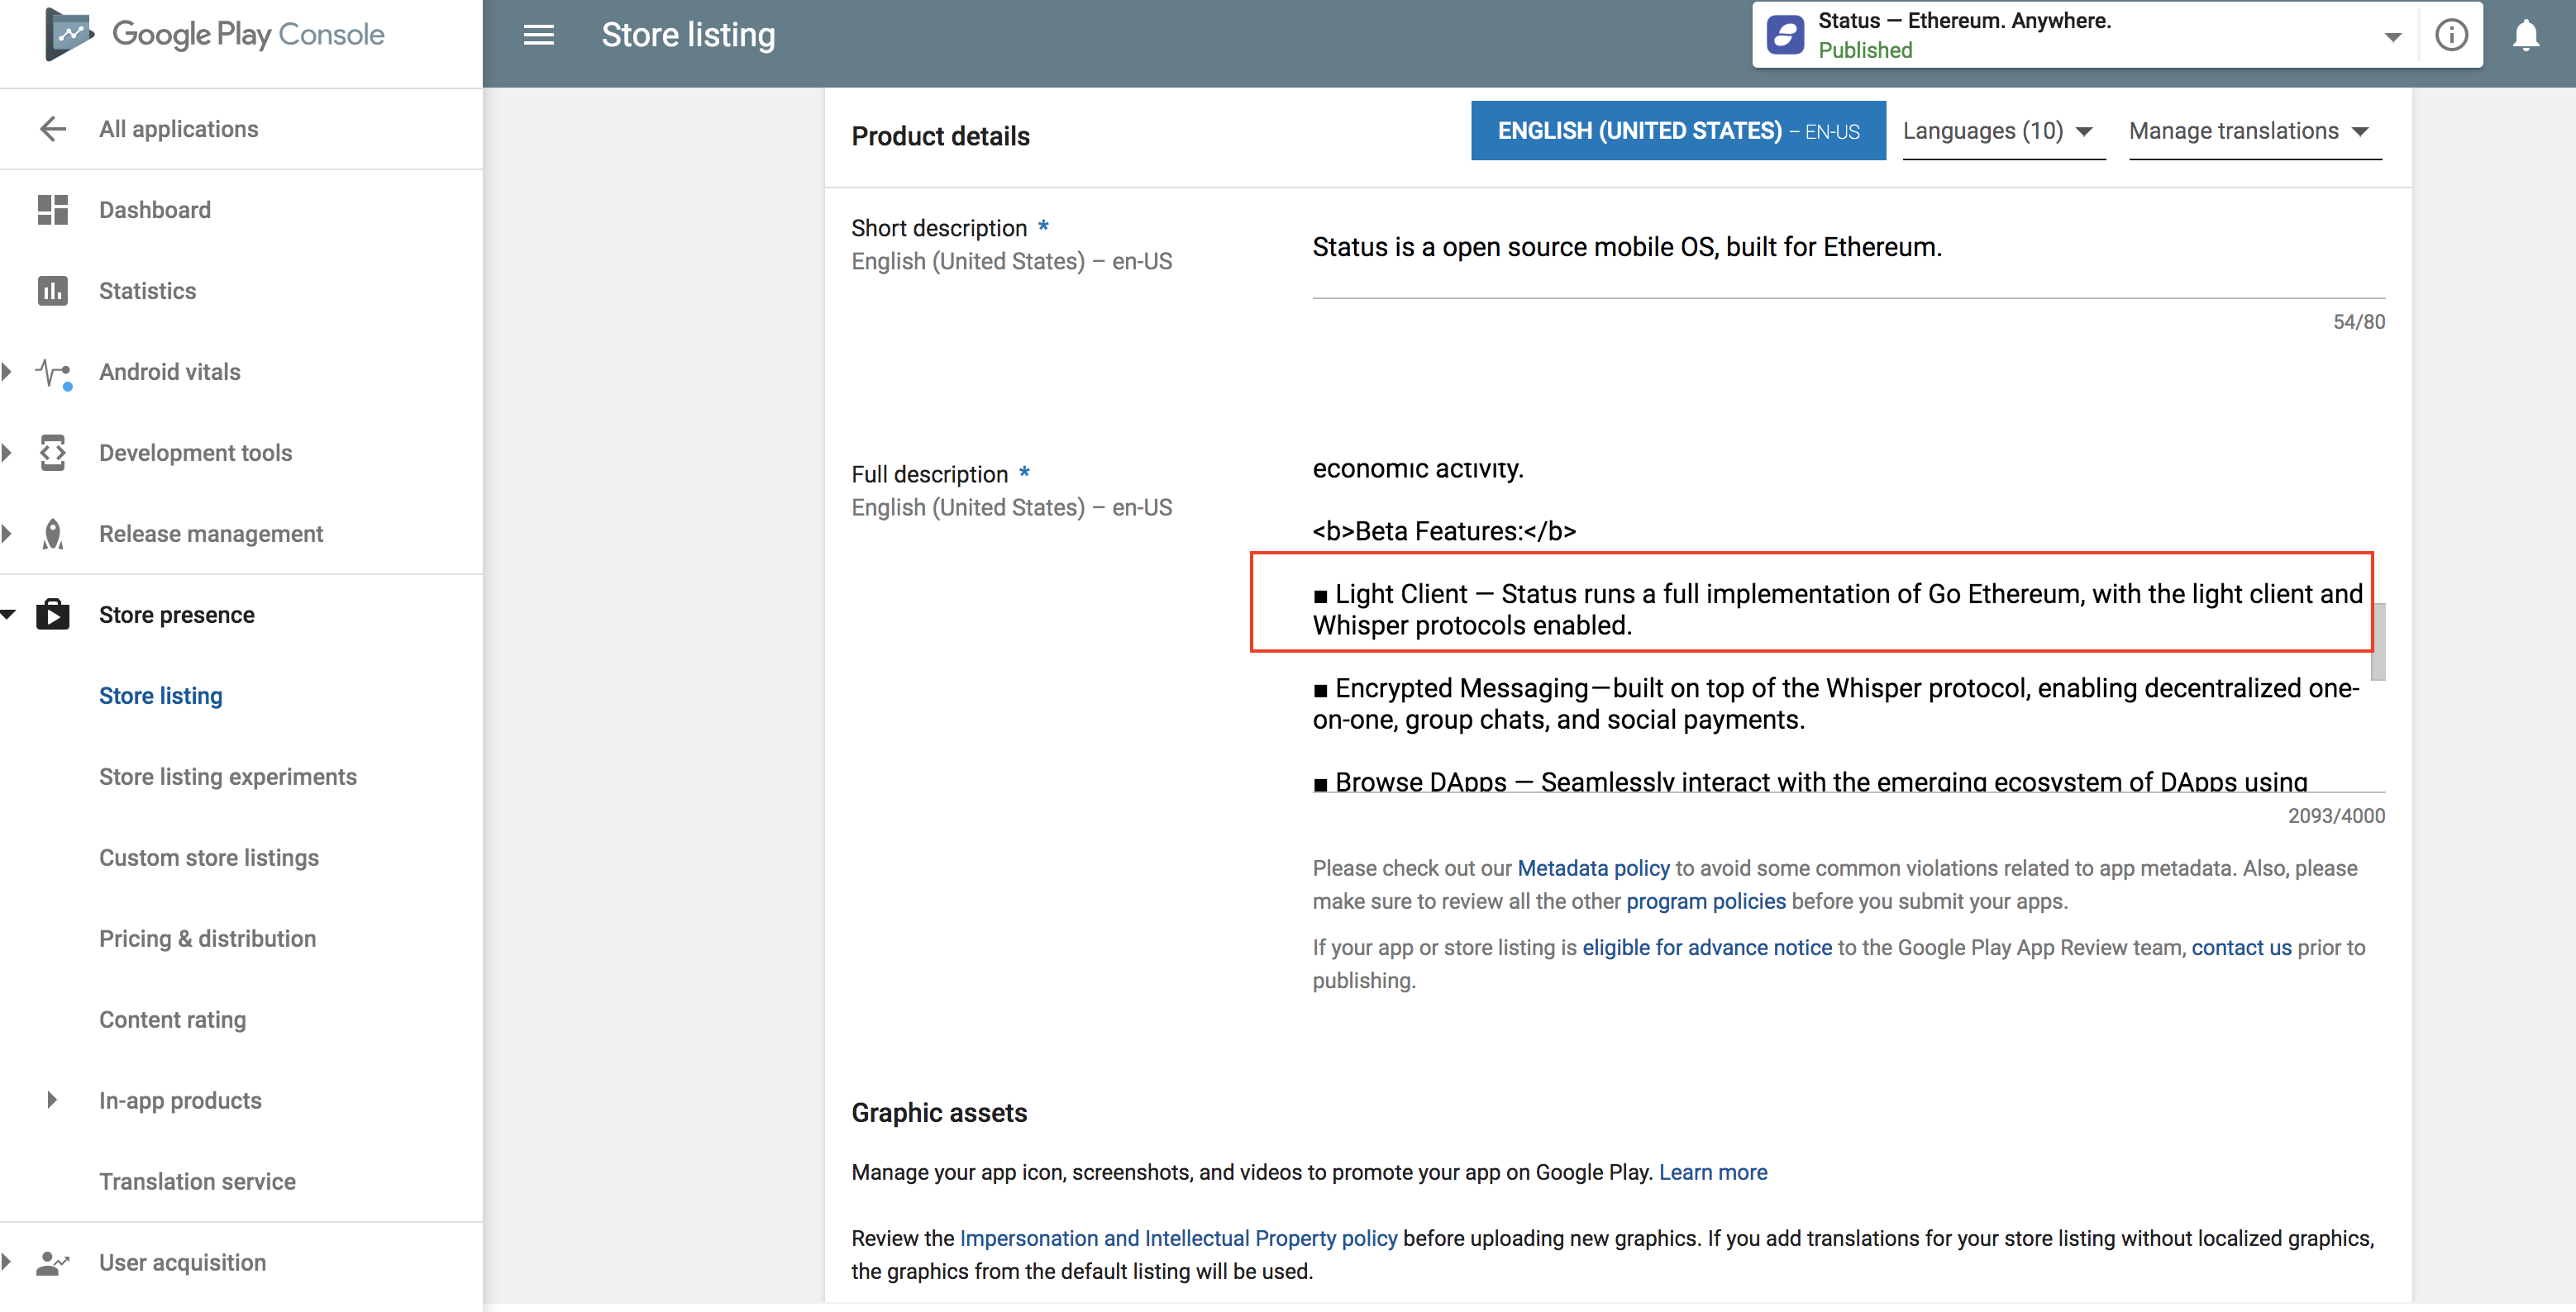Click the back arrow beside All applications

click(52, 129)
